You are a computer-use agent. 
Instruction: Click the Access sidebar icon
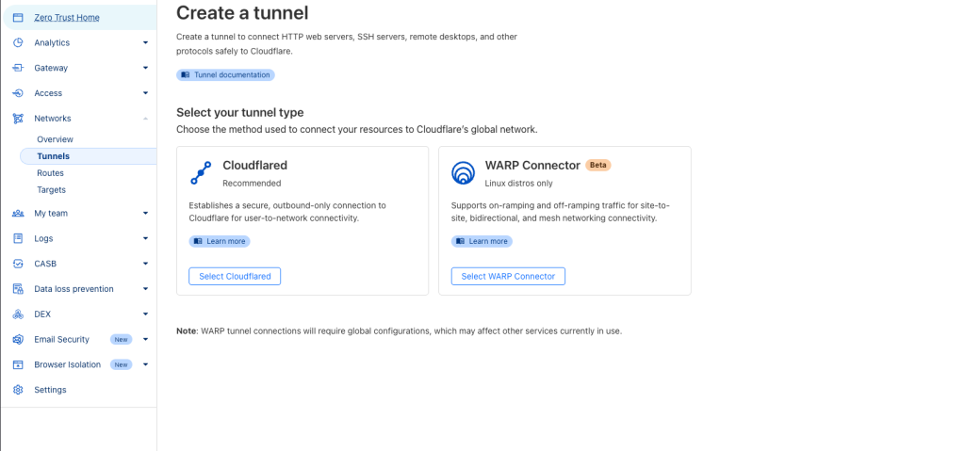click(x=18, y=93)
